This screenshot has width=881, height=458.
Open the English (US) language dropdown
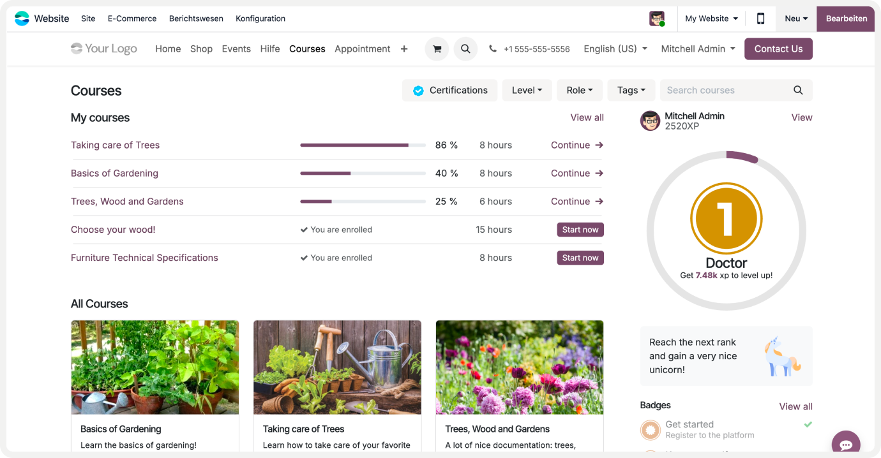[615, 48]
